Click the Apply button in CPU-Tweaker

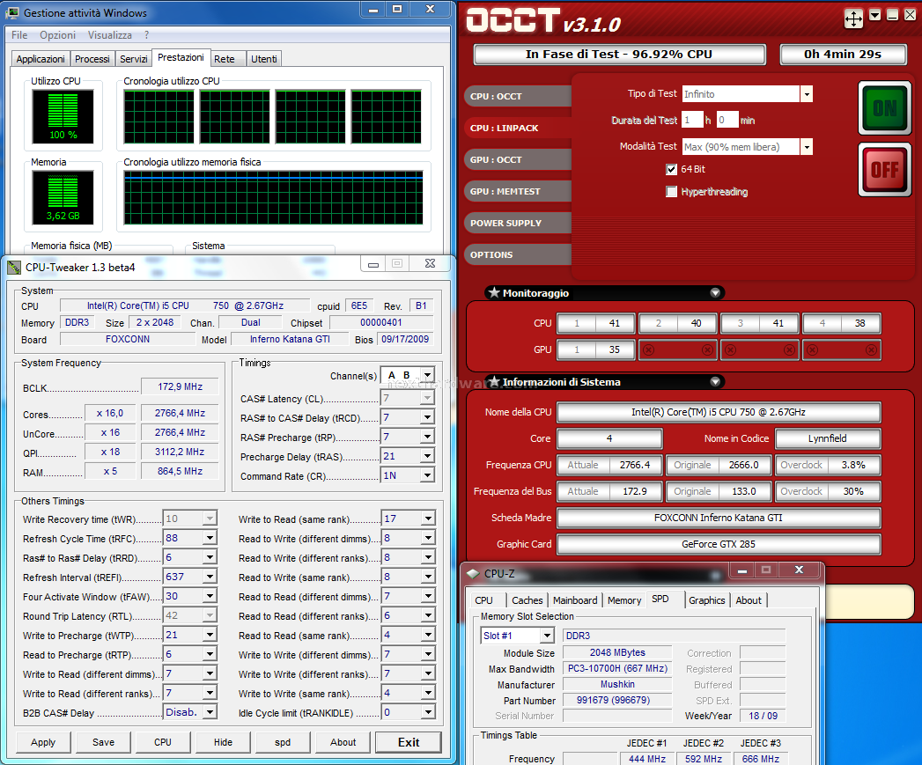(x=43, y=742)
